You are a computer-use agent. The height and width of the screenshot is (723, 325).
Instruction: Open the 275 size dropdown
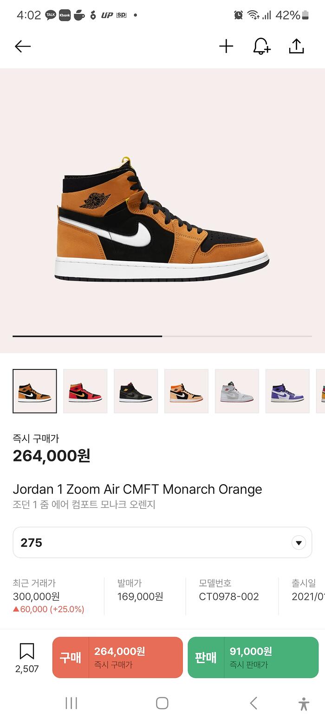pyautogui.click(x=162, y=542)
